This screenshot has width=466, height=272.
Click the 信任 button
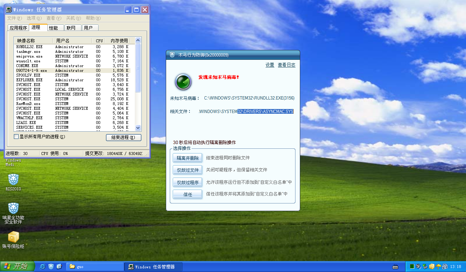(x=188, y=194)
